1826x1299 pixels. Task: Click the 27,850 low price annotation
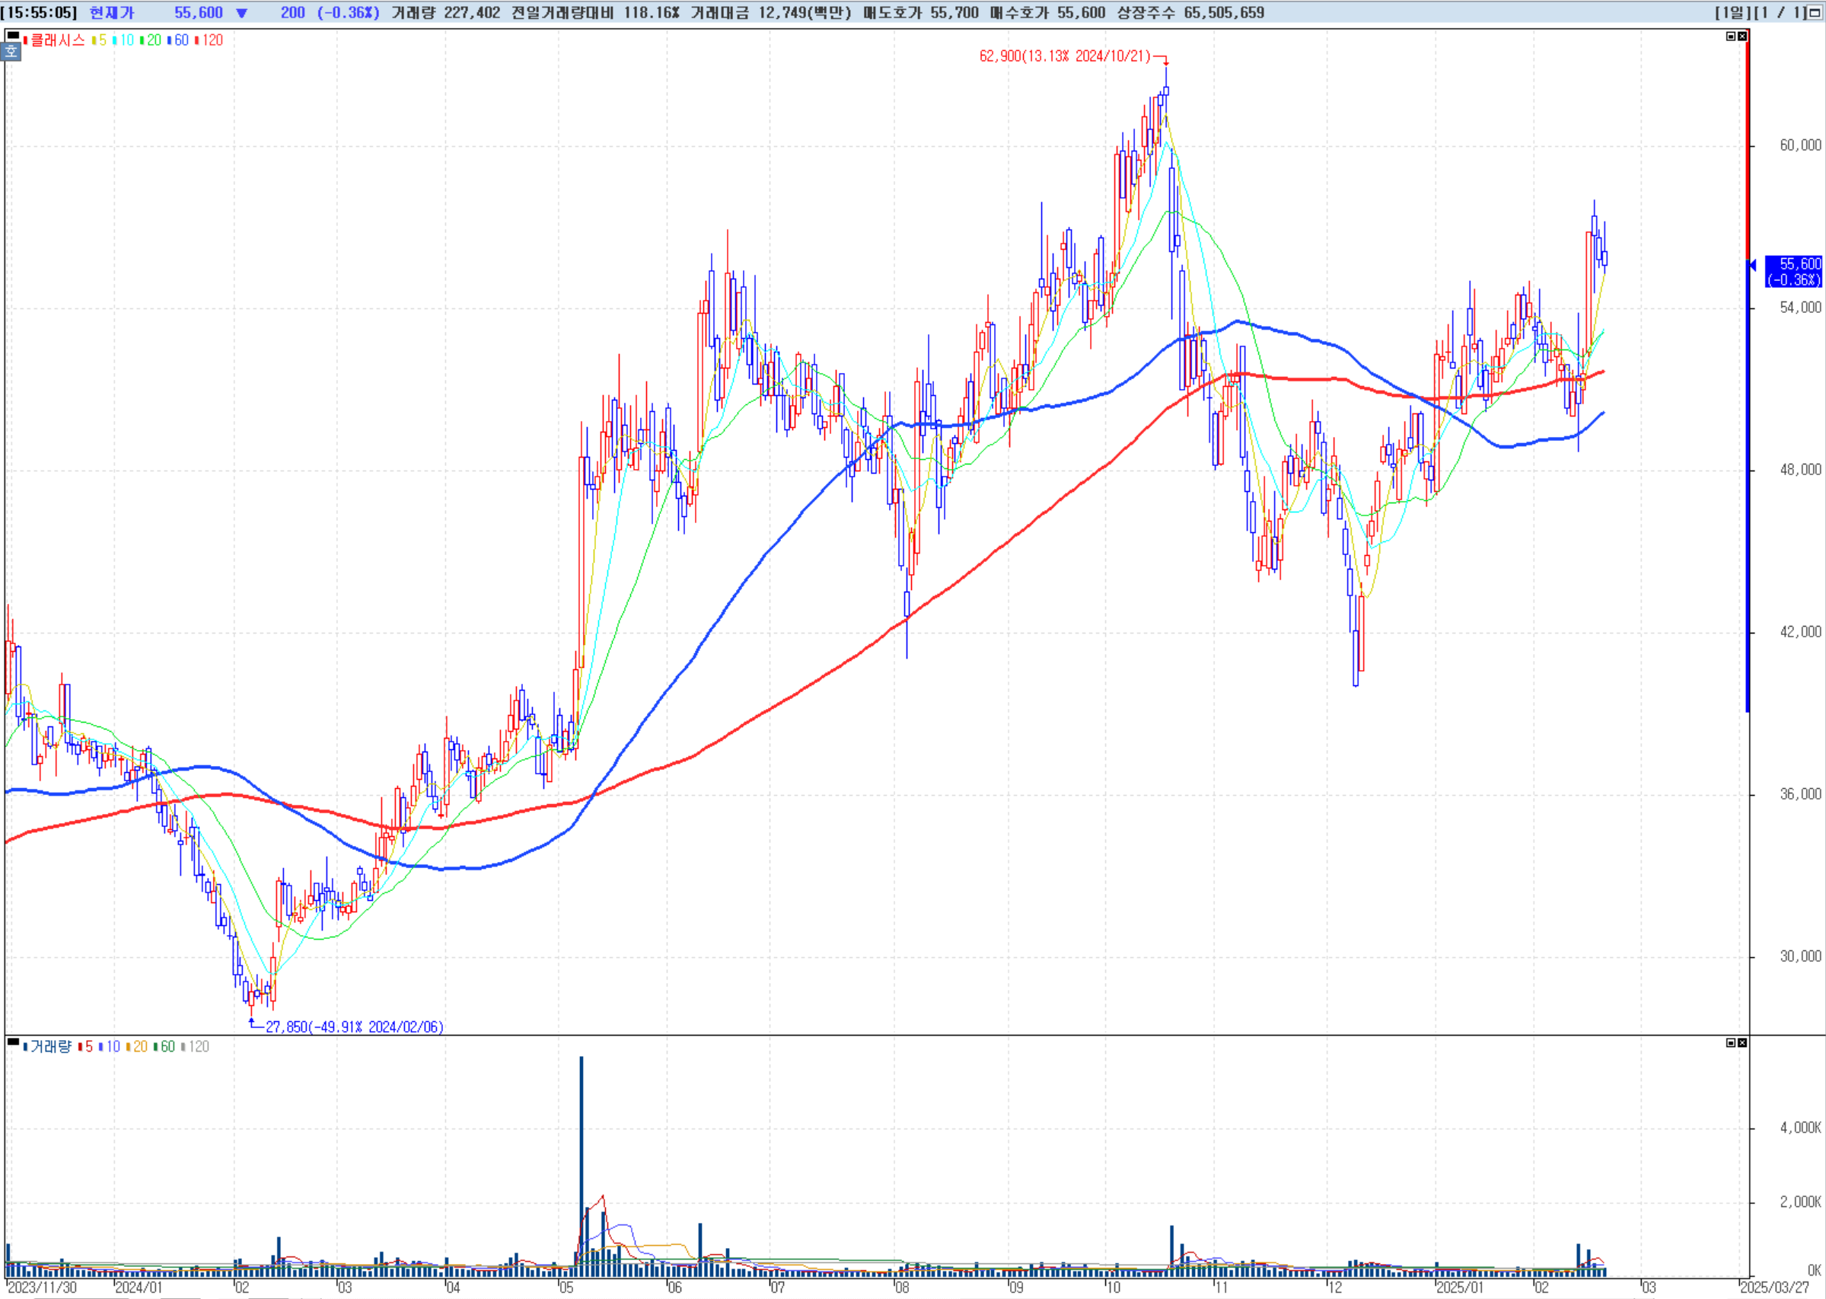point(354,1026)
